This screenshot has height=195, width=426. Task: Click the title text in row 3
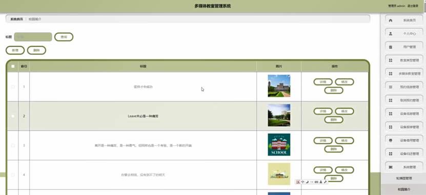[x=143, y=146]
